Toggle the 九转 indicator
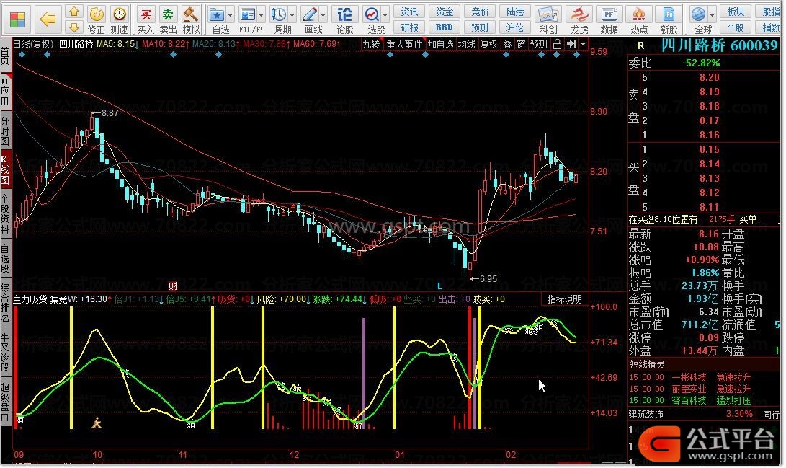The width and height of the screenshot is (786, 468). click(371, 45)
